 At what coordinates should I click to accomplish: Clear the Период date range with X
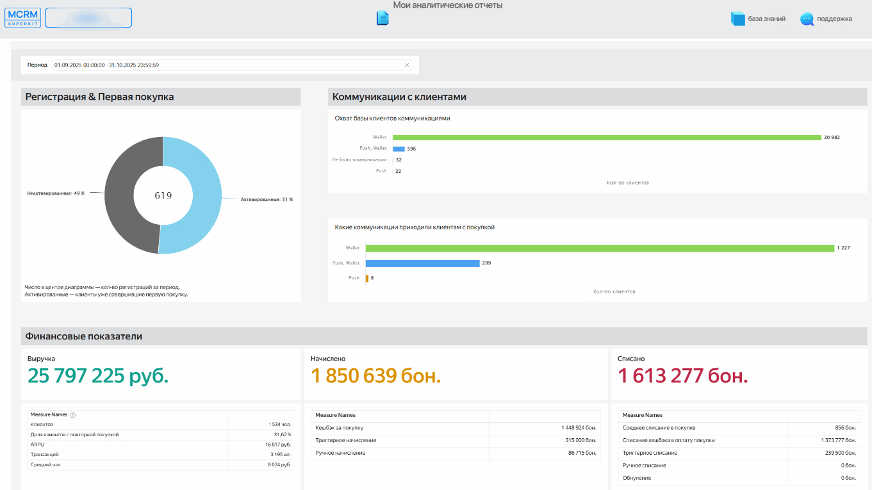407,65
